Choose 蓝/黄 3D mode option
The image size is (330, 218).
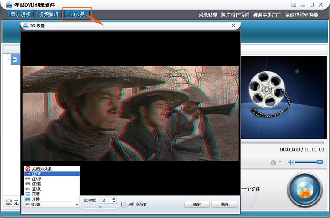click(x=52, y=189)
